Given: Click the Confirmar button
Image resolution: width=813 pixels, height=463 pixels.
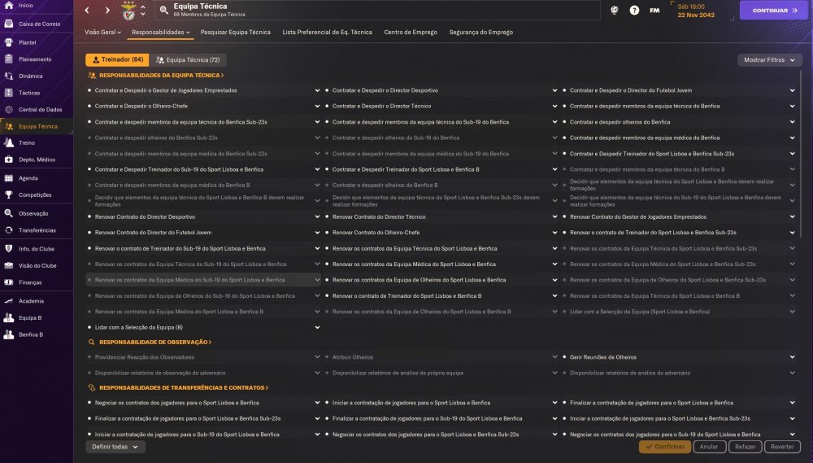Looking at the screenshot, I should (665, 447).
